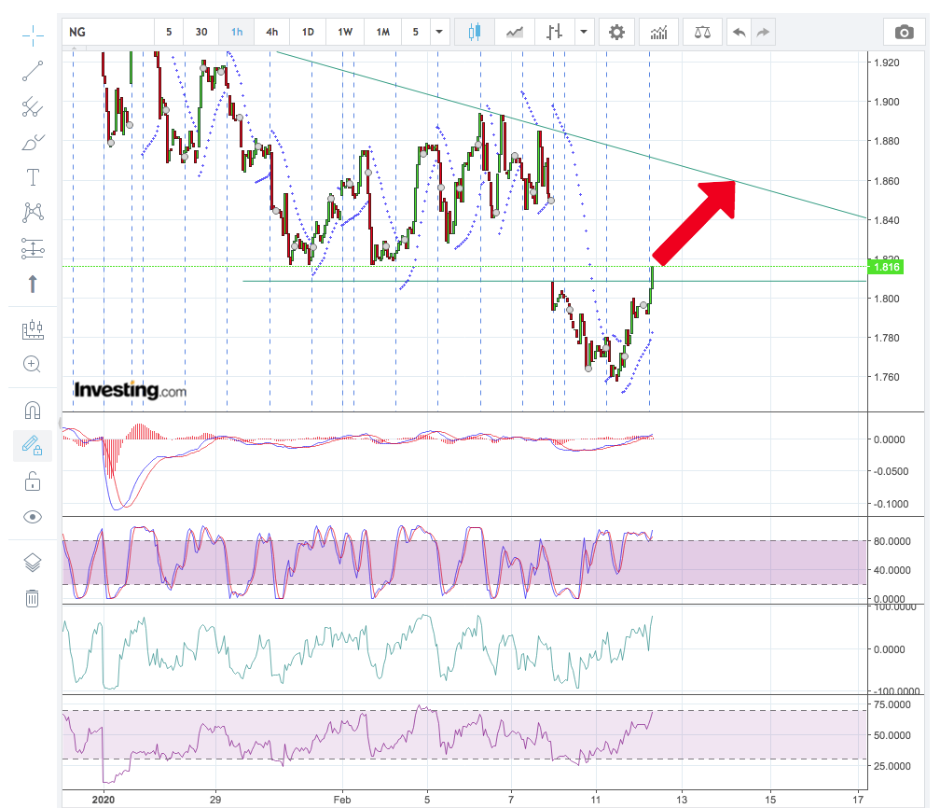Screen dimensions: 940x808
Task: Choose the pitchfork drawing tool
Action: pos(32,106)
